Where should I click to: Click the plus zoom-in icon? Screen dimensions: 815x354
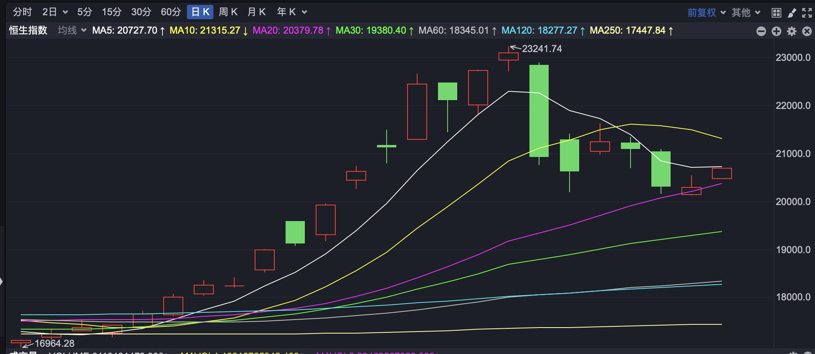tap(776, 31)
